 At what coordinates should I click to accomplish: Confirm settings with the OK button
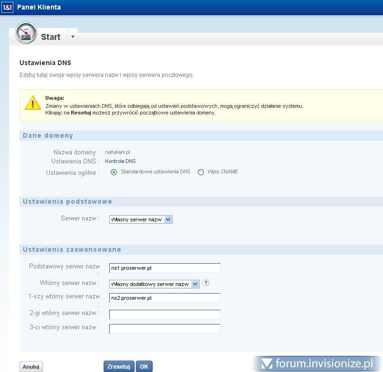(144, 366)
